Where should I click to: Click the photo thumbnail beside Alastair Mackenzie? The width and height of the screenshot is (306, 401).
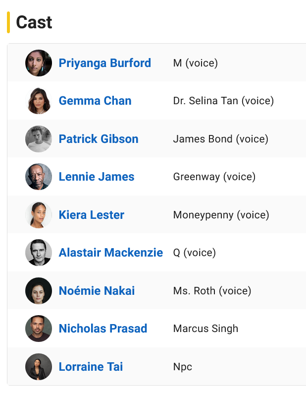click(x=39, y=253)
